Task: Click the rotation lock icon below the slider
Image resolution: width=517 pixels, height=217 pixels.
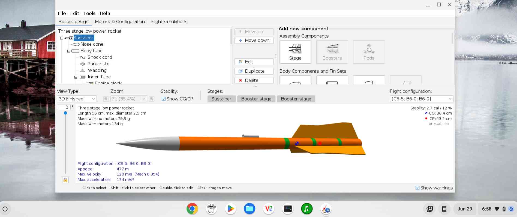Action: (x=65, y=180)
